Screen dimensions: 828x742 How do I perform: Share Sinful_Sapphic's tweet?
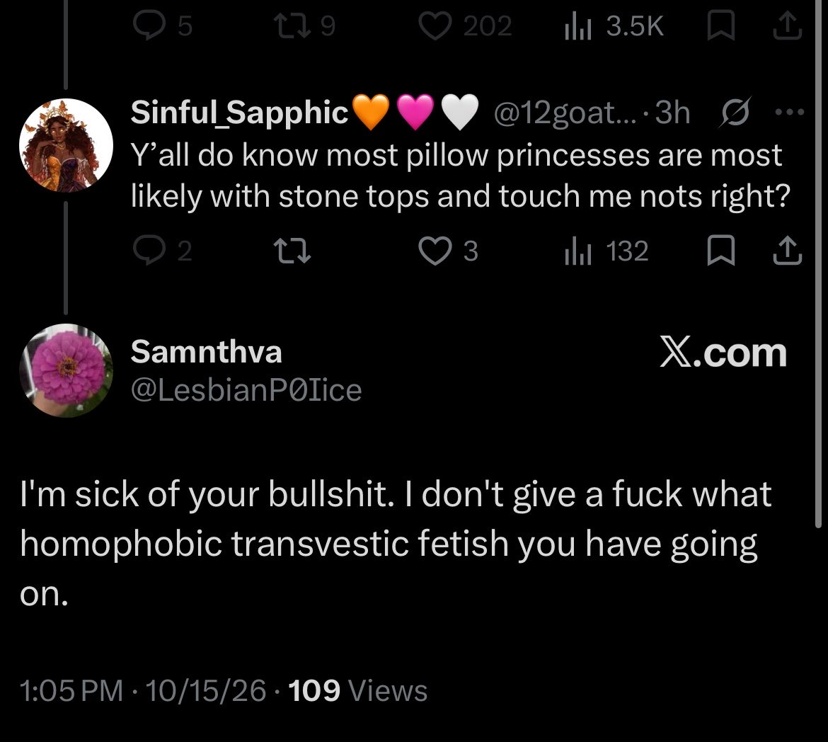click(x=788, y=251)
